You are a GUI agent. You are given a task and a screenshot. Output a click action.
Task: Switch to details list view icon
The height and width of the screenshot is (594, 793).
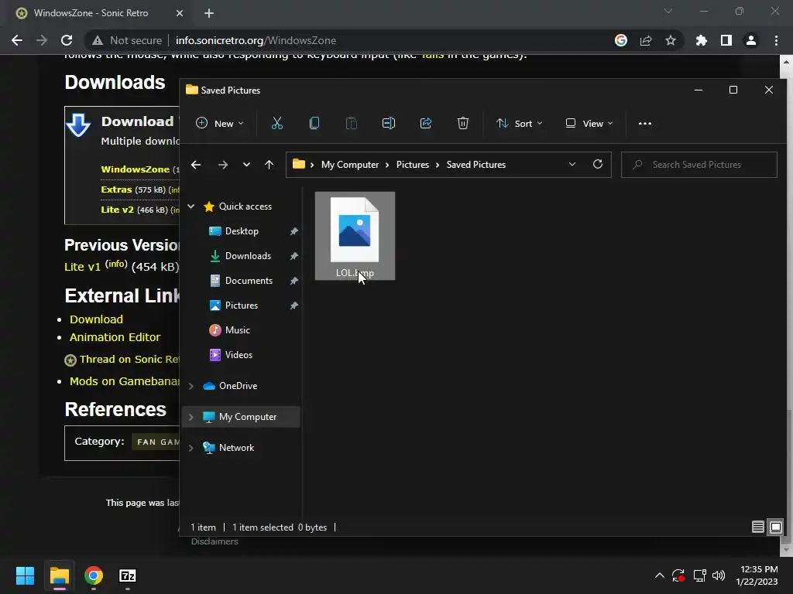[x=757, y=527]
